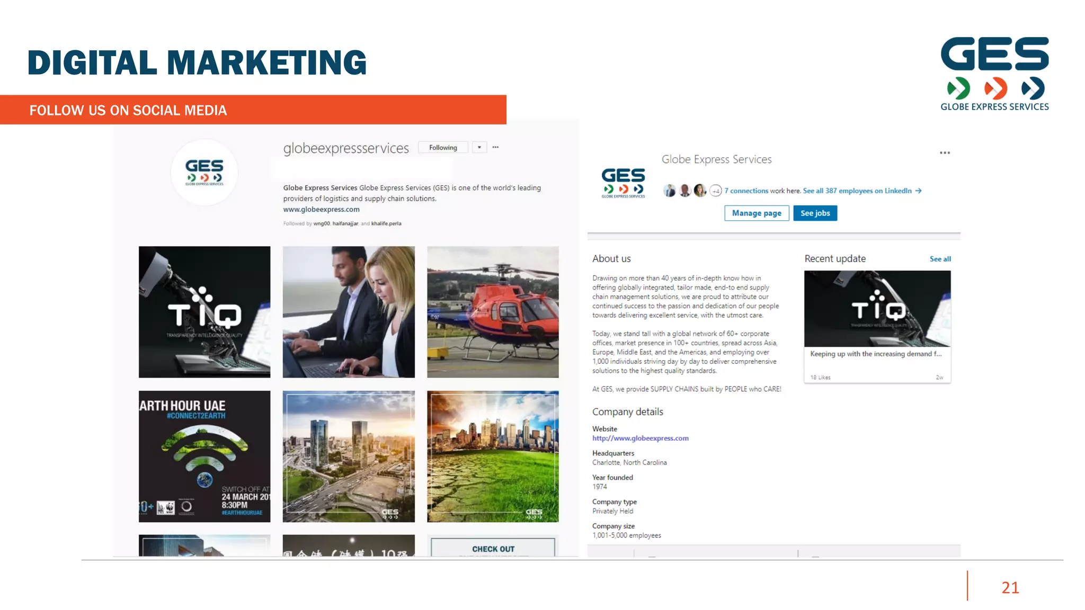Click the 1974 year founded value
Viewport: 1085px width, 610px height.
click(600, 487)
